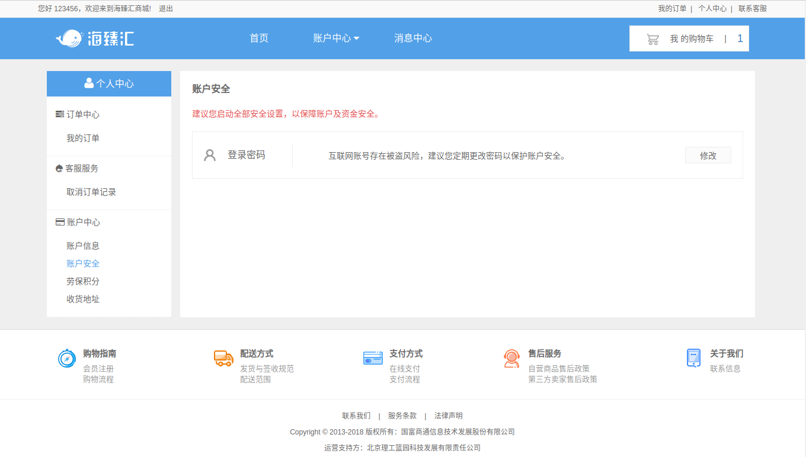Open 消息中心 in the navigation bar
The width and height of the screenshot is (806, 457).
[x=413, y=38]
